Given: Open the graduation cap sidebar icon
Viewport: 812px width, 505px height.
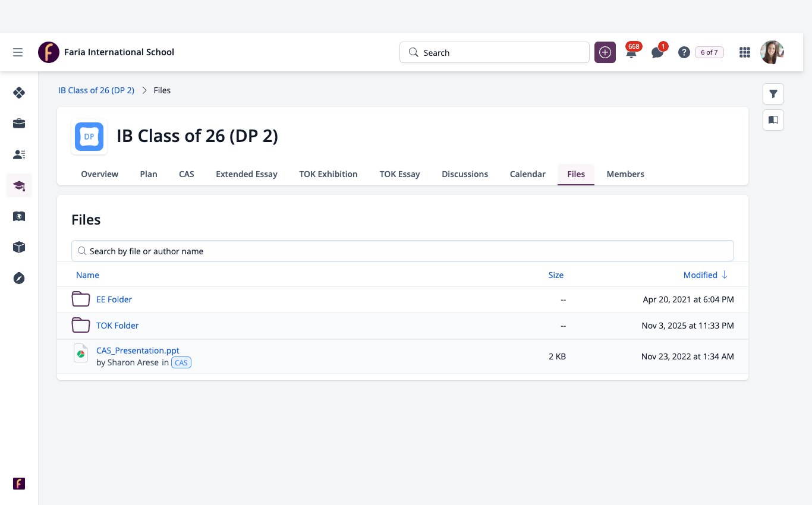Looking at the screenshot, I should click(x=19, y=185).
